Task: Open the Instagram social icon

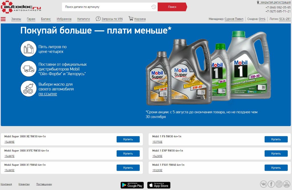Action: [279, 184]
